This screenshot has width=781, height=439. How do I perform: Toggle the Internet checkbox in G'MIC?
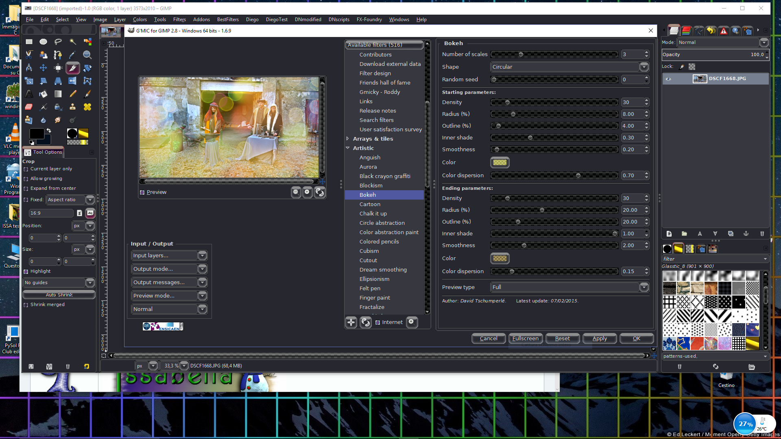point(378,322)
